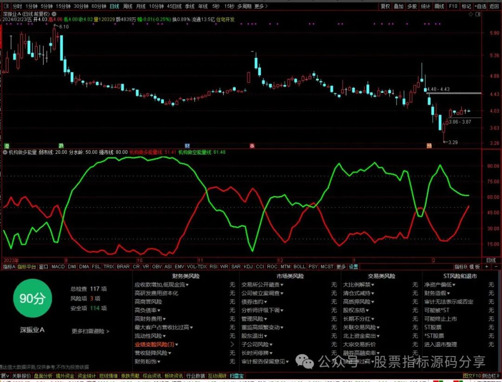Click the 统计 statistics button
502x382 pixels.
click(x=425, y=6)
